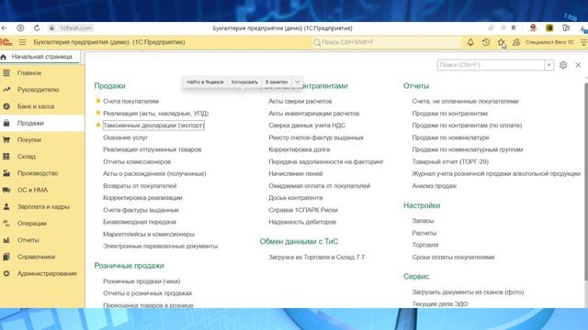Click the global search field Поиск Ctrl+Shift+F
This screenshot has width=588, height=330.
(387, 42)
